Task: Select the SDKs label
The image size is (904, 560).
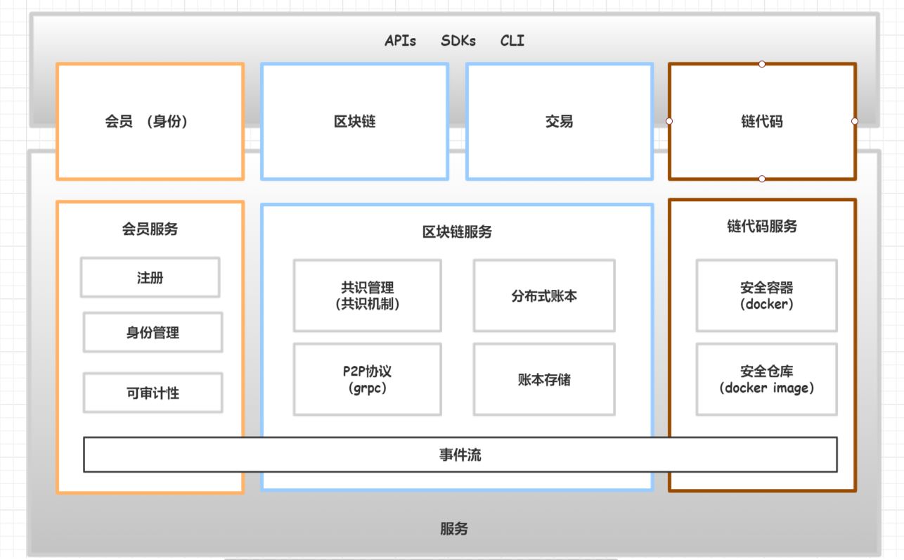Action: click(x=458, y=41)
